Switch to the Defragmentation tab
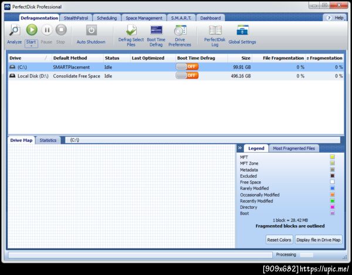The width and height of the screenshot is (352, 275). [x=39, y=18]
